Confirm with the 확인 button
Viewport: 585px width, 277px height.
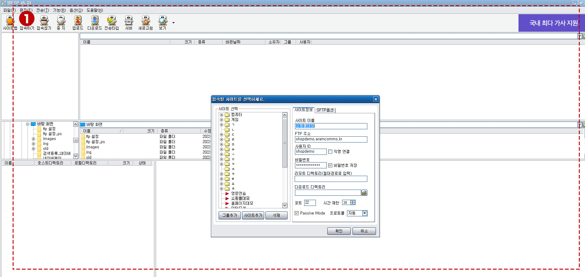point(339,231)
